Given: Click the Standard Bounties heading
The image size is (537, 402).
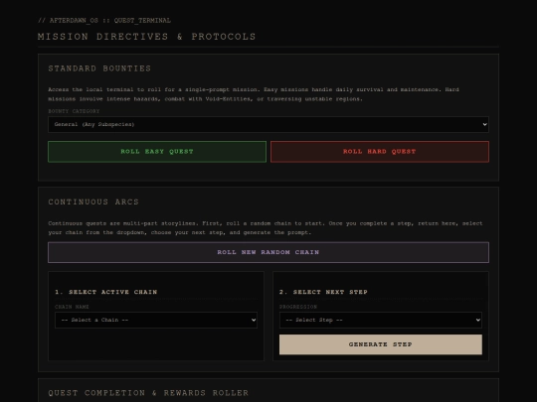Looking at the screenshot, I should [99, 68].
